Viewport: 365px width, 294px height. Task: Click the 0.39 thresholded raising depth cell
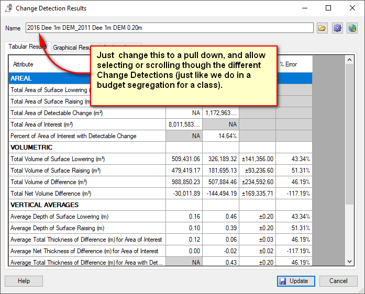click(x=220, y=228)
